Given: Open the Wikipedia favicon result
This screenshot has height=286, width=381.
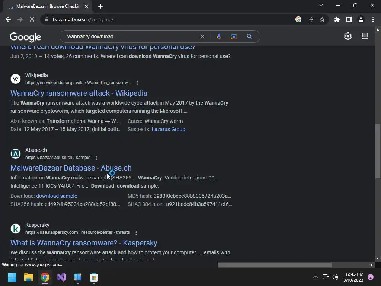Looking at the screenshot, I should tap(16, 79).
